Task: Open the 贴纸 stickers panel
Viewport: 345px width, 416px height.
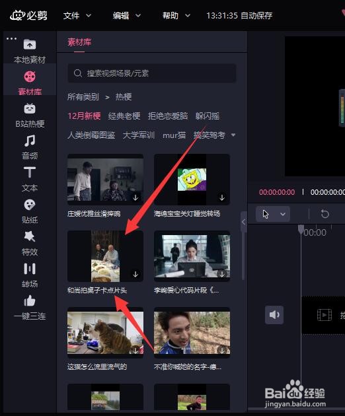Action: pos(30,211)
